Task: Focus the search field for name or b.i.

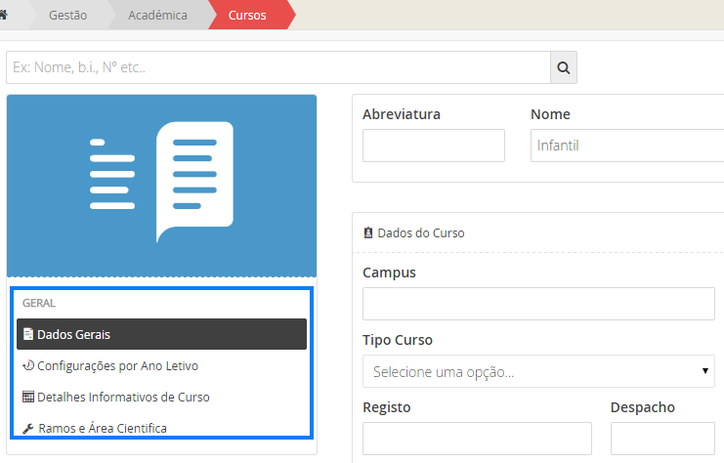Action: (x=277, y=67)
